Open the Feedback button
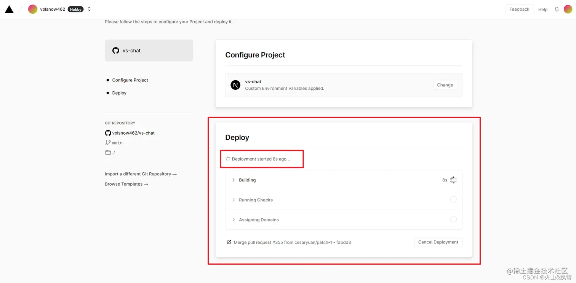This screenshot has height=283, width=576. coord(519,9)
